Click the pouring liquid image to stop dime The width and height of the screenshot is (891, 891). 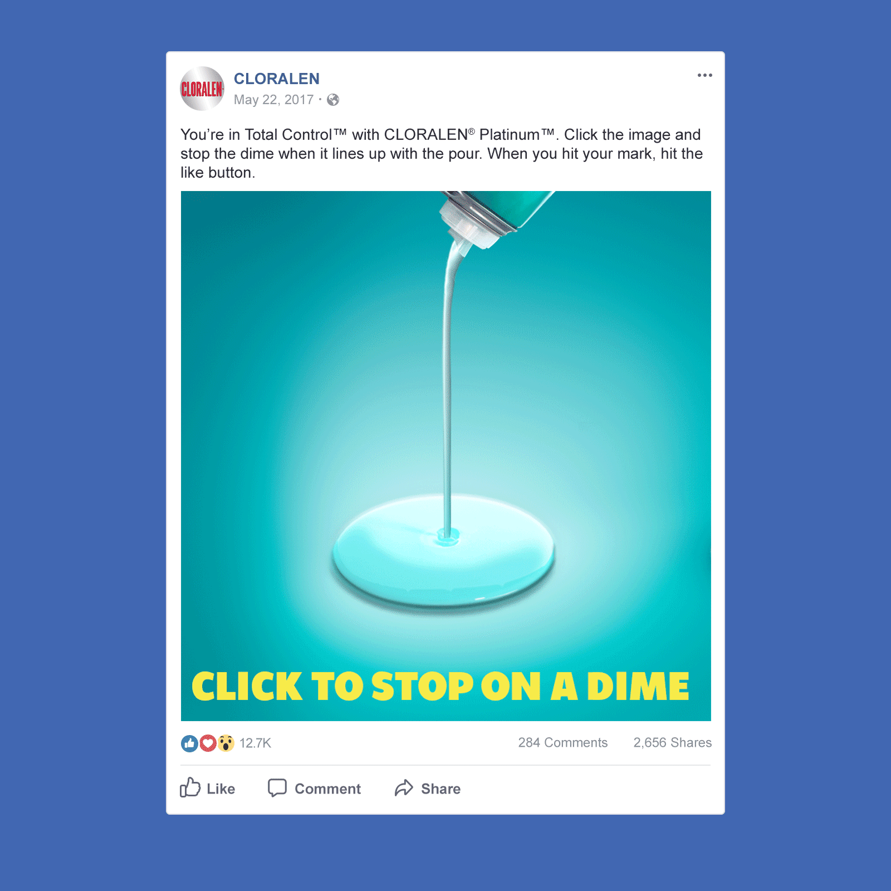[445, 456]
